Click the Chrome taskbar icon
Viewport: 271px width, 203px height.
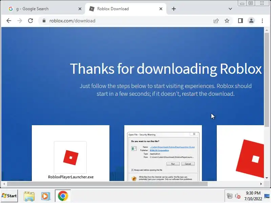coord(63,196)
